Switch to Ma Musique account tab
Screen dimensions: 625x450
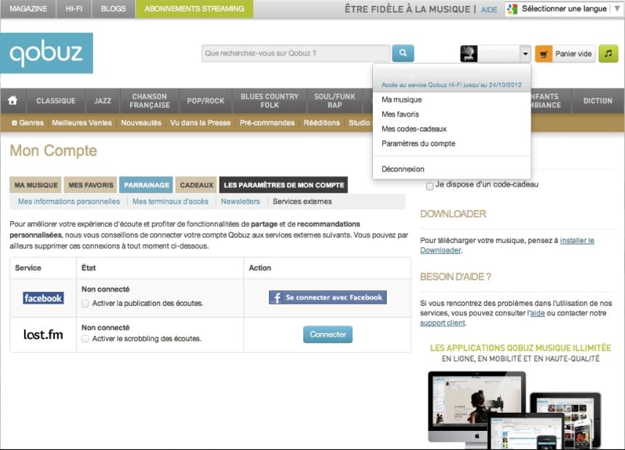tap(36, 185)
